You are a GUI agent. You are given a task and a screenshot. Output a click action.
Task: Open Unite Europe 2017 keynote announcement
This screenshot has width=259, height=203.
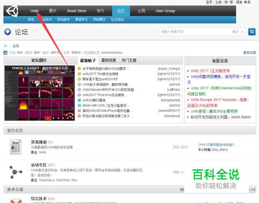tap(218, 102)
